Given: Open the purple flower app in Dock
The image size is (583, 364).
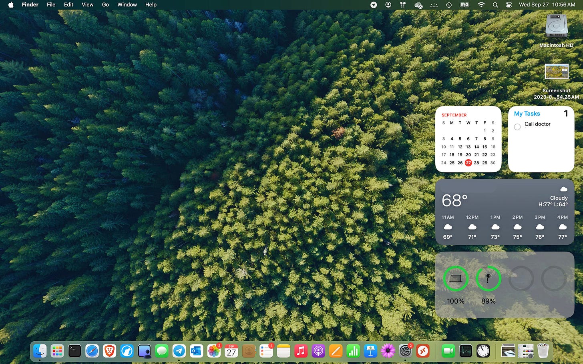Looking at the screenshot, I should pyautogui.click(x=388, y=351).
